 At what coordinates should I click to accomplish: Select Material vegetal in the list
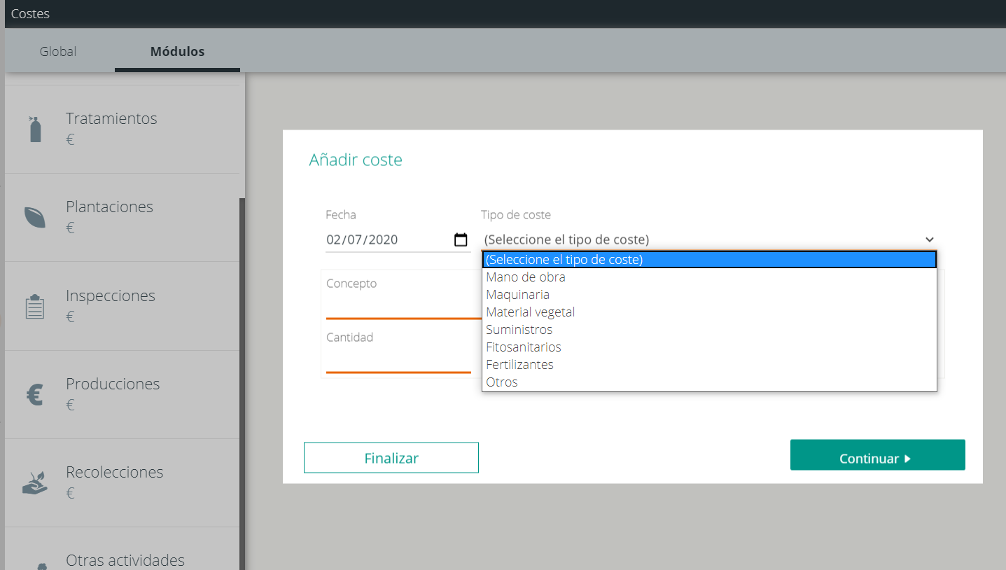point(529,312)
